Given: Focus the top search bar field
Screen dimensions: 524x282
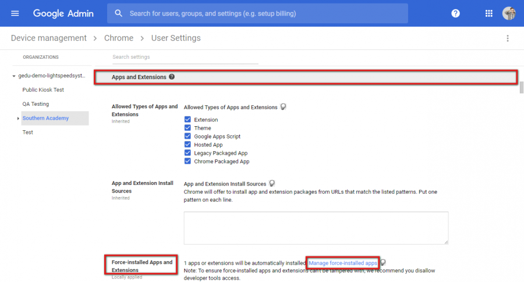Looking at the screenshot, I should 257,13.
